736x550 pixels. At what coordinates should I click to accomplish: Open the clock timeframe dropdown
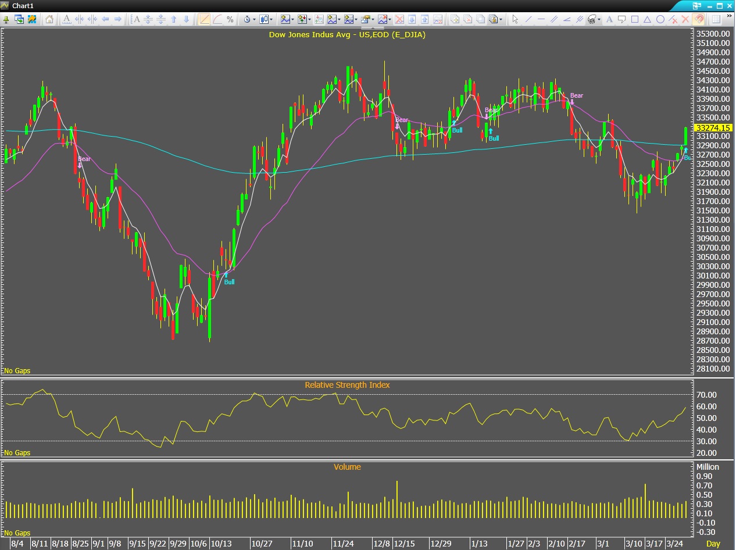(x=249, y=19)
